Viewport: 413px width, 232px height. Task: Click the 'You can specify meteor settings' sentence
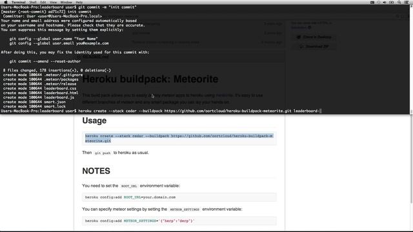[x=162, y=209]
